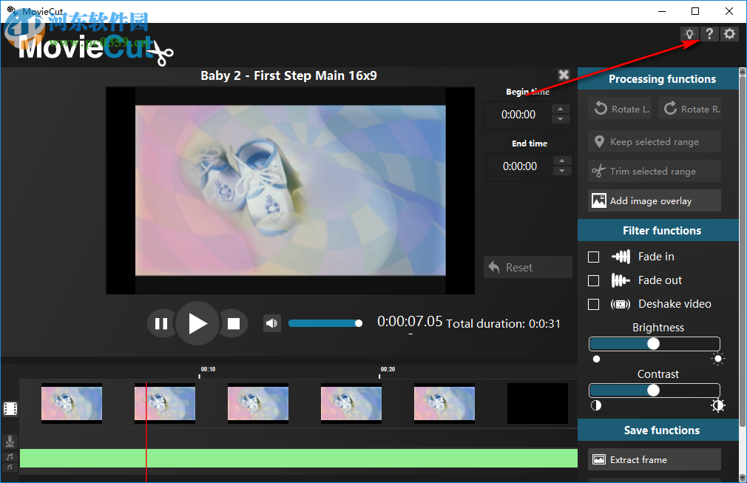Enable the Fade out filter
The width and height of the screenshot is (747, 483).
[593, 280]
